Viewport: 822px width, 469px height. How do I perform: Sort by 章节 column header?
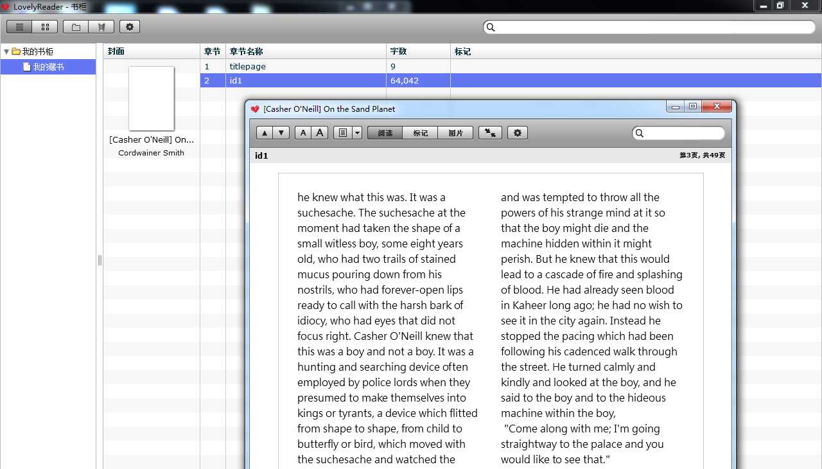(x=213, y=51)
